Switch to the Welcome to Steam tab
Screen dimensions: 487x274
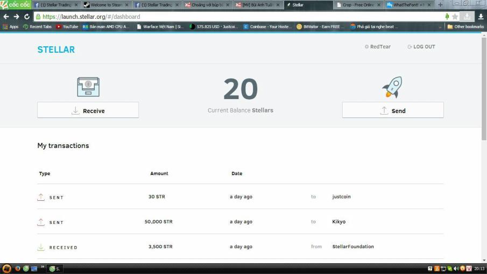[106, 5]
